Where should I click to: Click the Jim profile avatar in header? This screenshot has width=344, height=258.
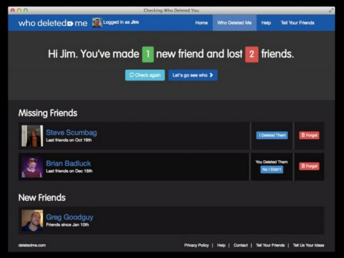click(x=97, y=23)
